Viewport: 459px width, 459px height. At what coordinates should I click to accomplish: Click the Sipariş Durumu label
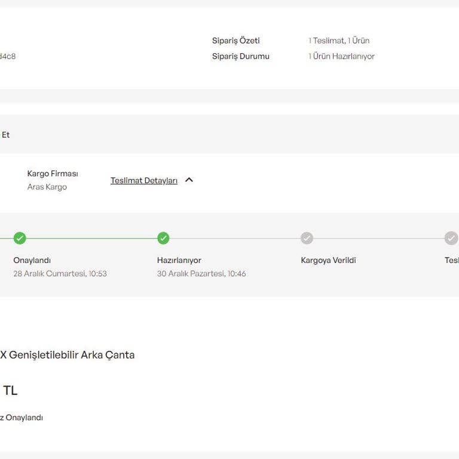point(241,56)
